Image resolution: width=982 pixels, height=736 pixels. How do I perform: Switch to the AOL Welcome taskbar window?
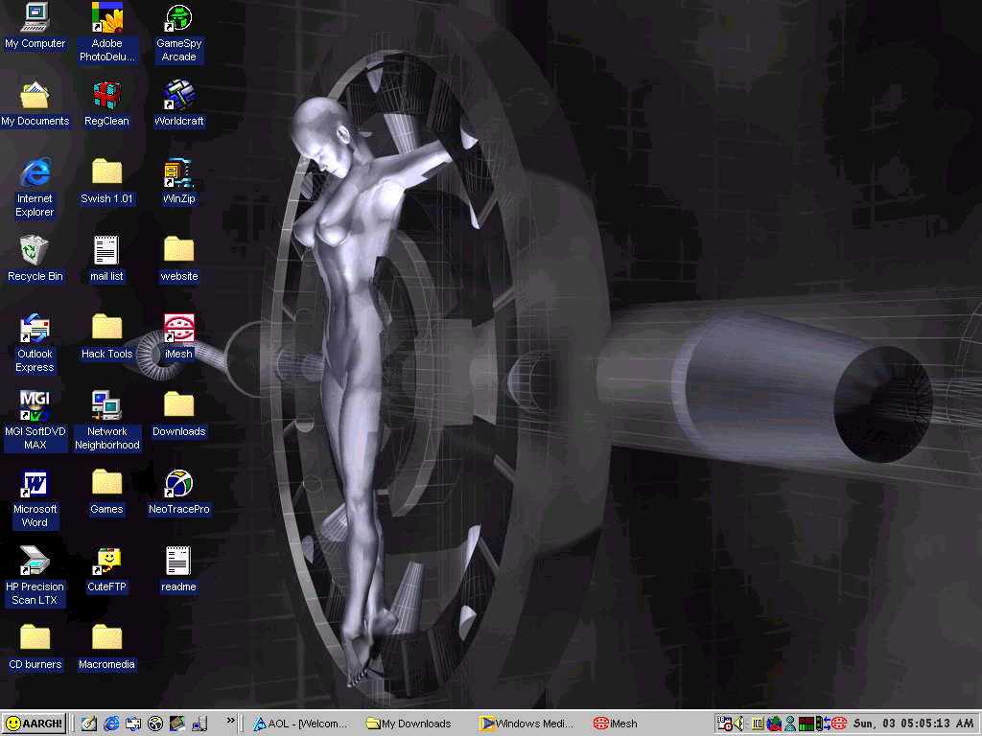click(x=301, y=724)
